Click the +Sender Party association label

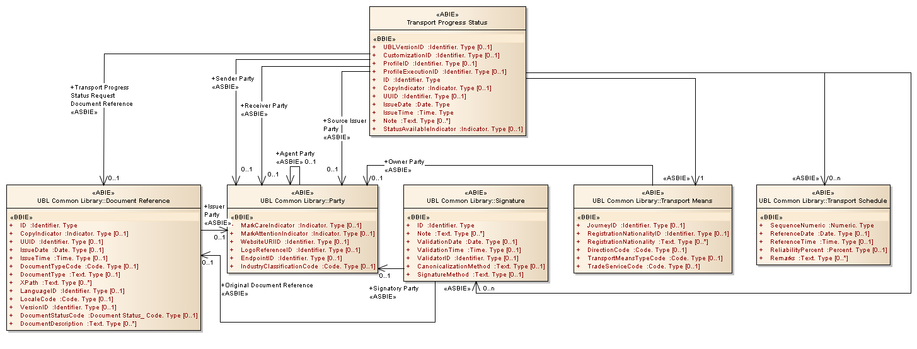coord(233,79)
